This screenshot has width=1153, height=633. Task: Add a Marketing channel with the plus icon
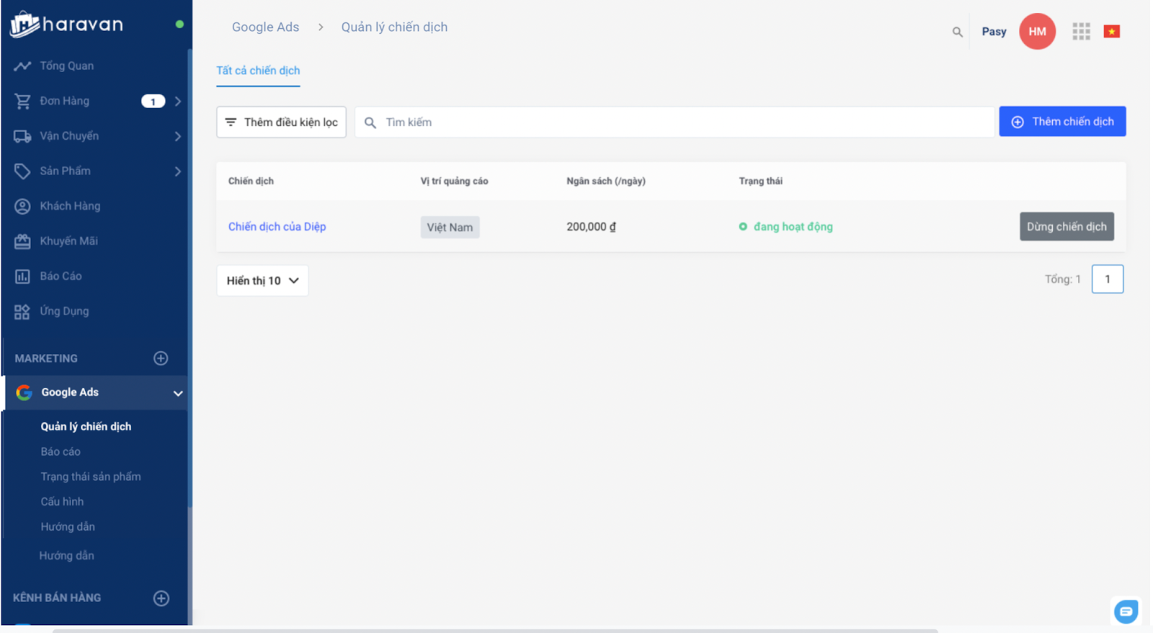161,358
